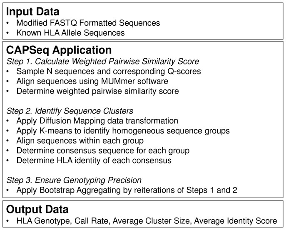
Task: Click Known HLA Allele Sequences text
Action: coord(70,33)
